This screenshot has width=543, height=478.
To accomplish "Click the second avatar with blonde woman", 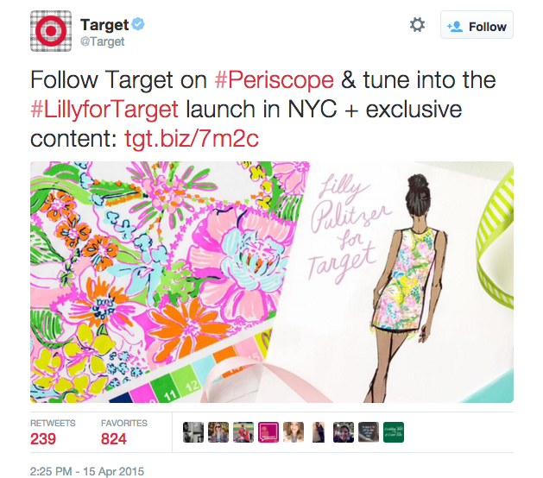I will tap(218, 432).
